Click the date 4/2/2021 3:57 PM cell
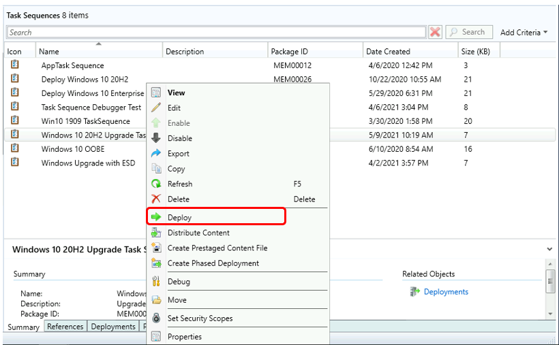 [398, 163]
